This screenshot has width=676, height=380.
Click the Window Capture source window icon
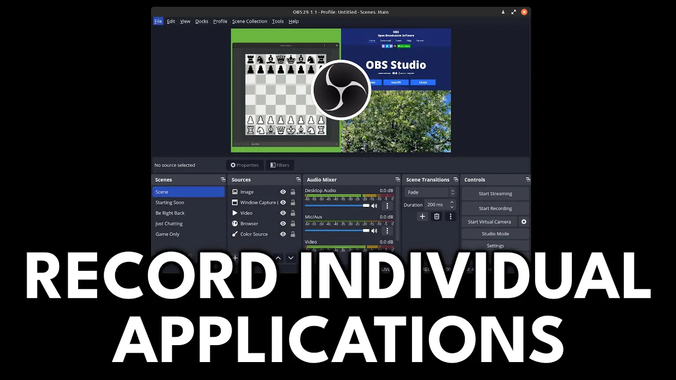235,203
